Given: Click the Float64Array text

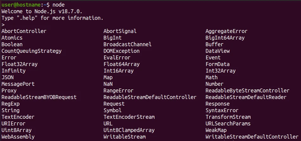Looking at the screenshot, I should [121, 64].
